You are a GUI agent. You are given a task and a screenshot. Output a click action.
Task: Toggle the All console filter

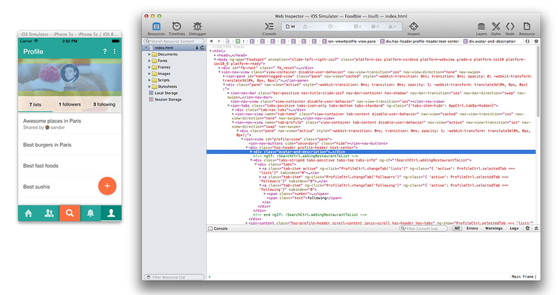coord(457,229)
